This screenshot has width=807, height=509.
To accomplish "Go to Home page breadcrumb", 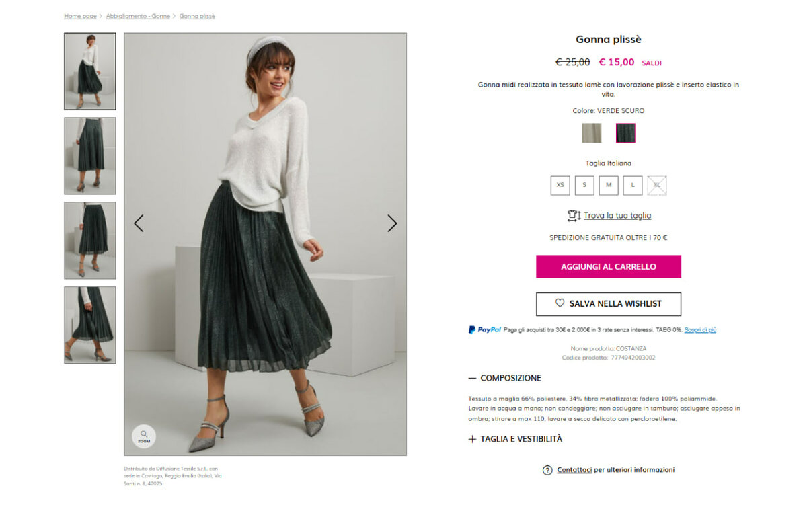I will point(80,16).
